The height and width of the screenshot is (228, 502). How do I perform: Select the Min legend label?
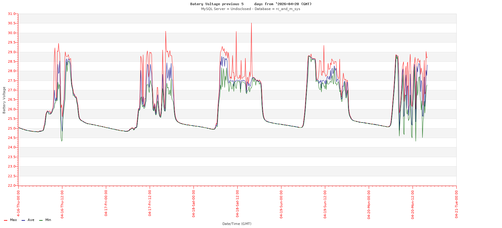pyautogui.click(x=48, y=220)
